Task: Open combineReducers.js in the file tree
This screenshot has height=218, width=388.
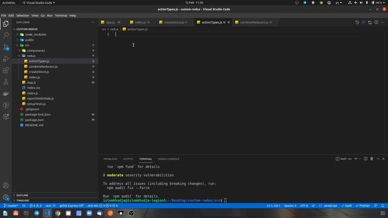Action: tap(43, 67)
